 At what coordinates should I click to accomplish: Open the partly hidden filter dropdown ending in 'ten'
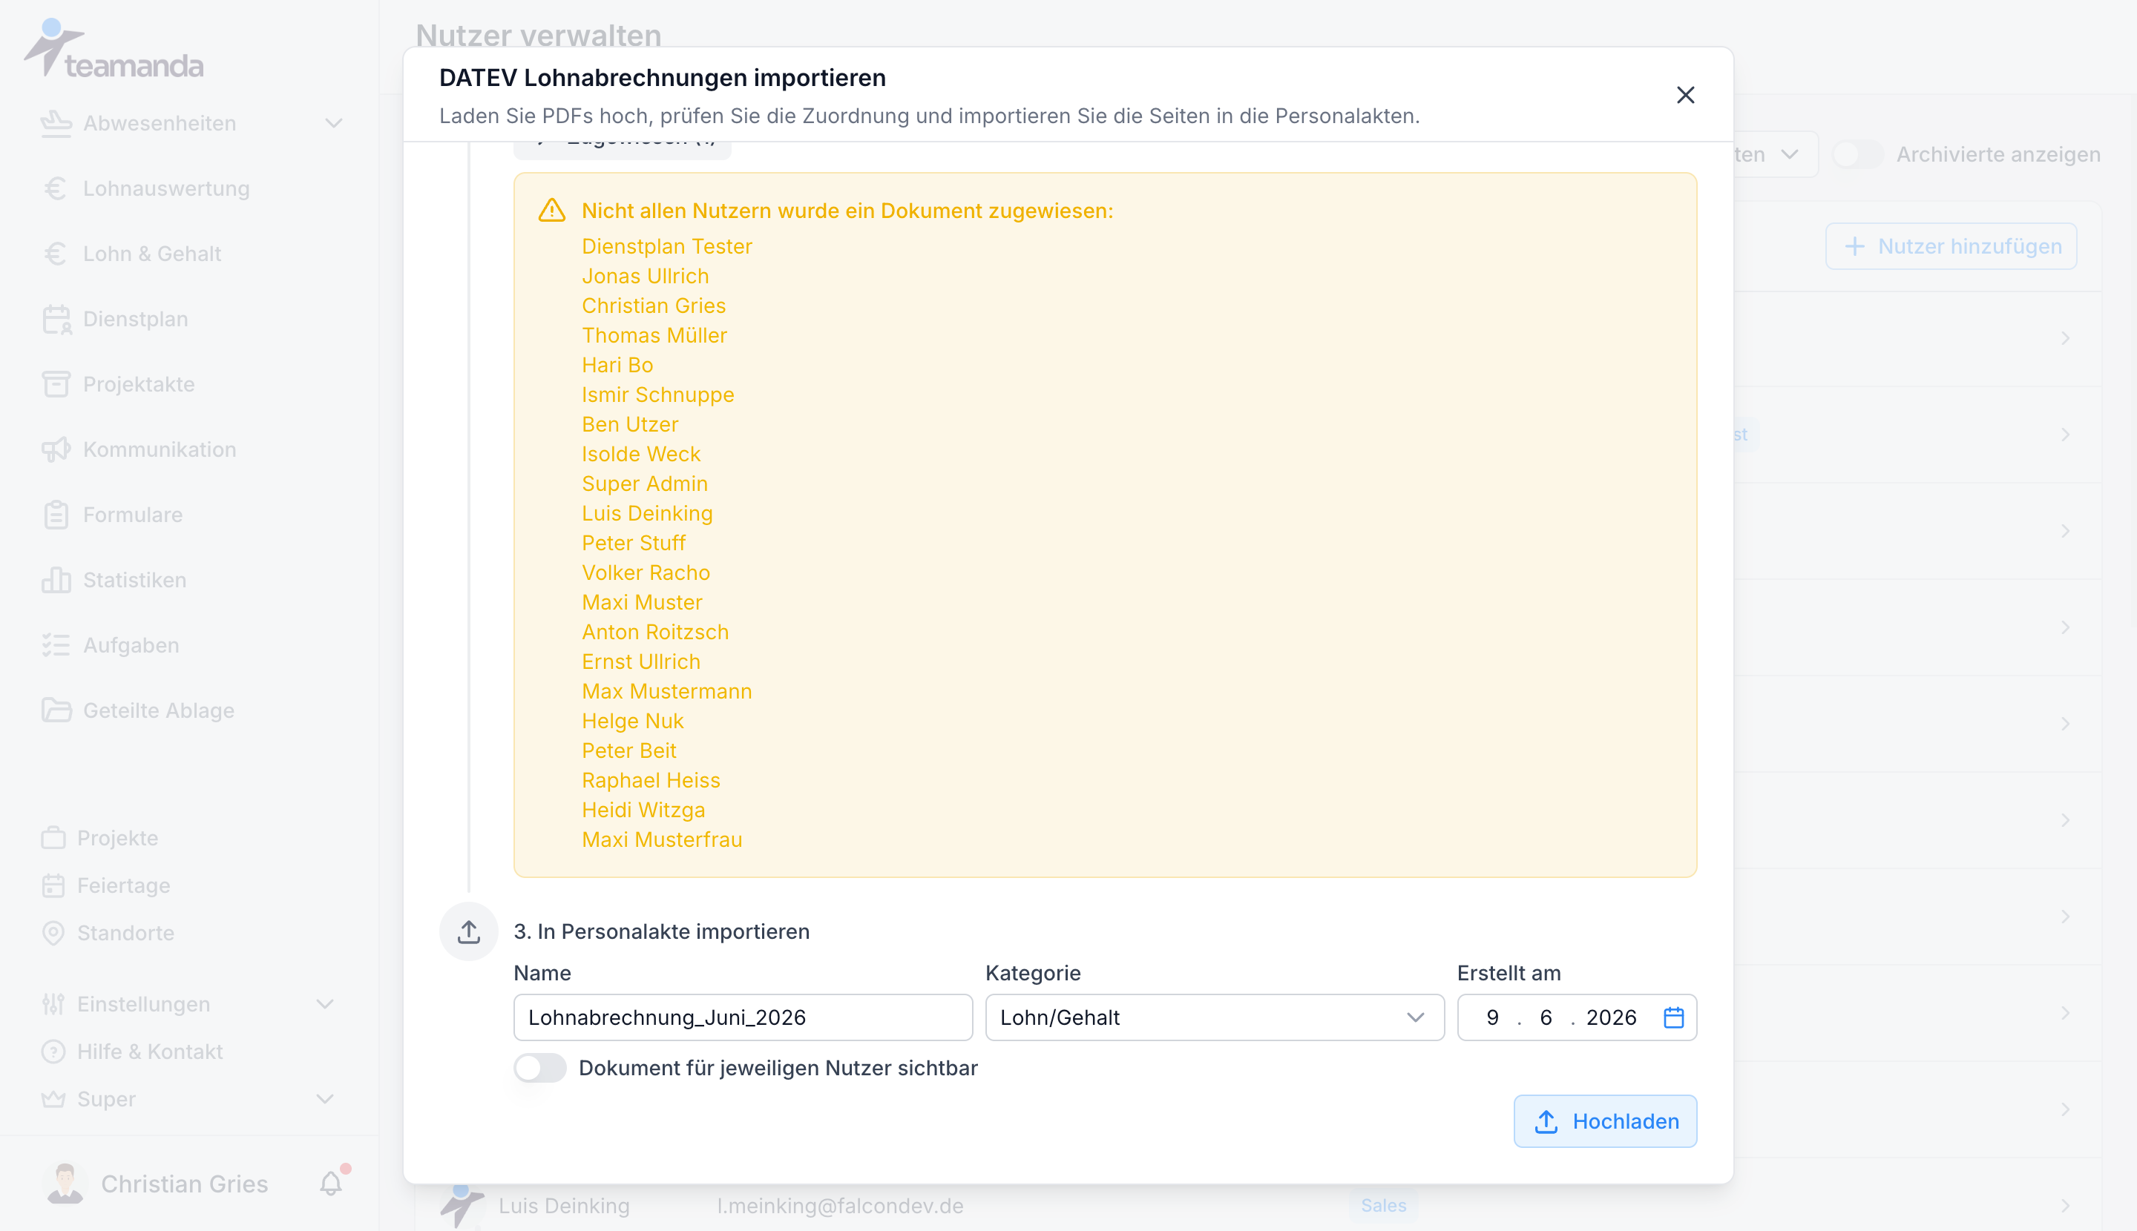tap(1775, 155)
